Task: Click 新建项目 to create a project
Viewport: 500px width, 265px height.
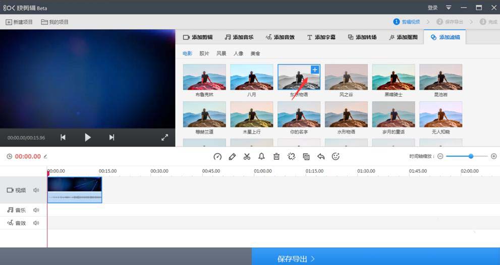Action: pyautogui.click(x=19, y=22)
